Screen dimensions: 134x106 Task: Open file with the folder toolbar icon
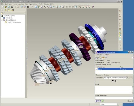(6, 7)
